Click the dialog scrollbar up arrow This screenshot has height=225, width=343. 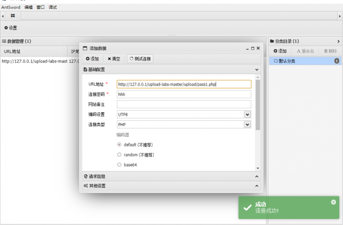258,78
